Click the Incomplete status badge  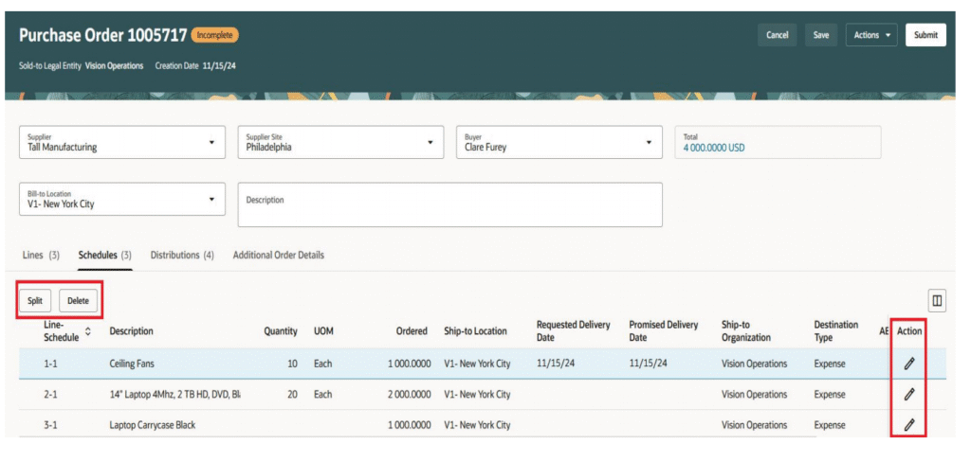215,35
